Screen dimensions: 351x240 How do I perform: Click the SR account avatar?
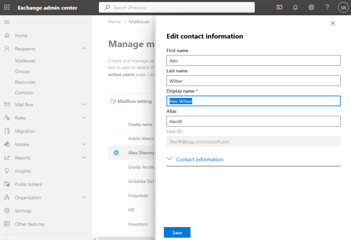point(343,7)
